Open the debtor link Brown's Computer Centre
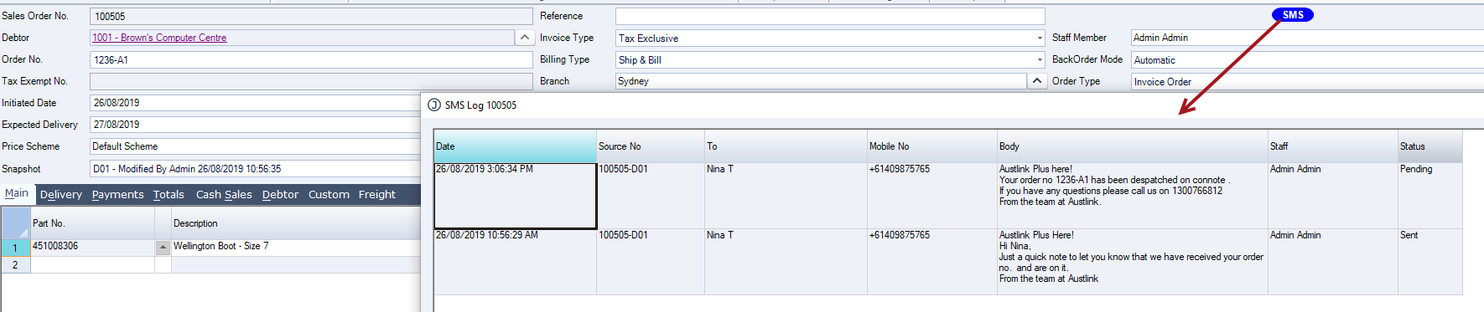1484x312 pixels. (159, 38)
